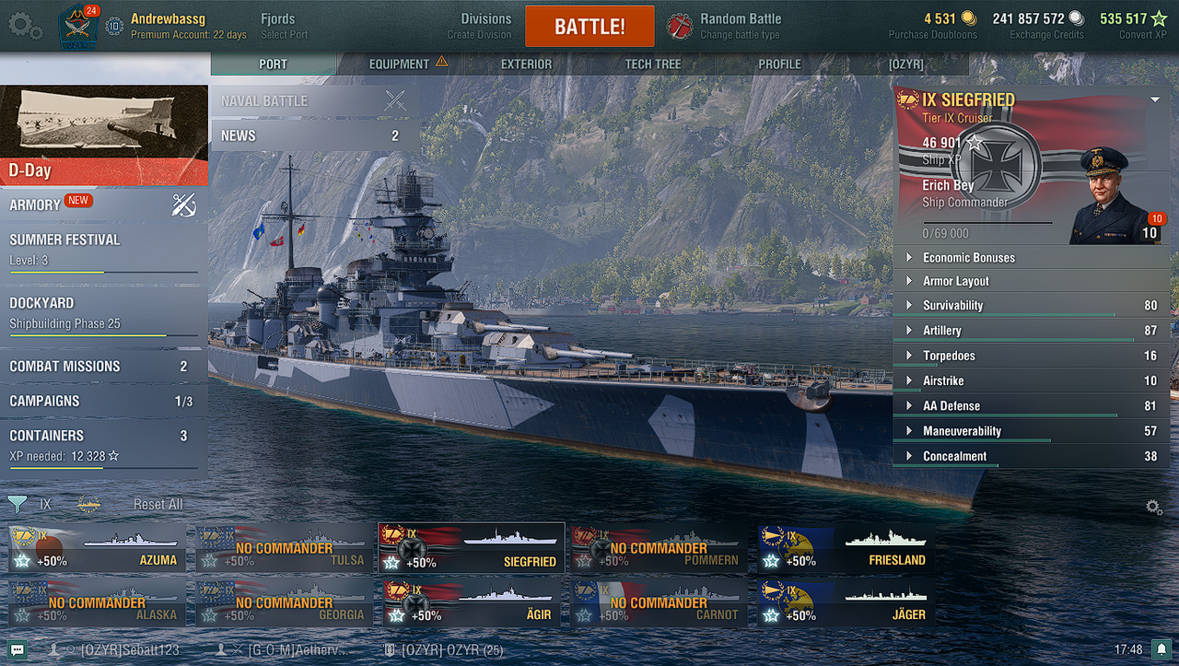This screenshot has width=1179, height=666.
Task: Click Purchase Doubloons
Action: [x=932, y=35]
